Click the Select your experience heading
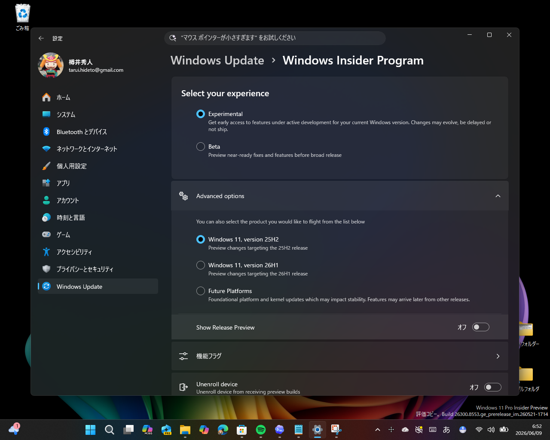The height and width of the screenshot is (440, 550). click(x=225, y=94)
